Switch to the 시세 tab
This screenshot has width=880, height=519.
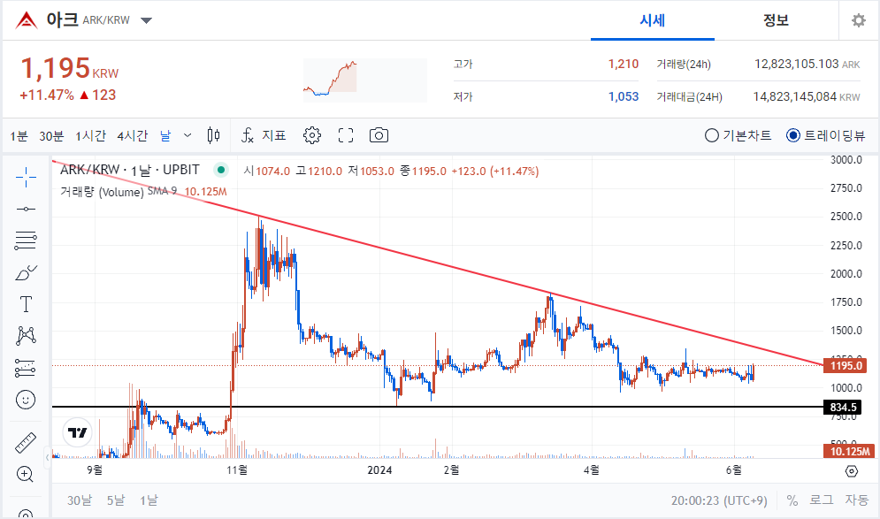point(652,20)
